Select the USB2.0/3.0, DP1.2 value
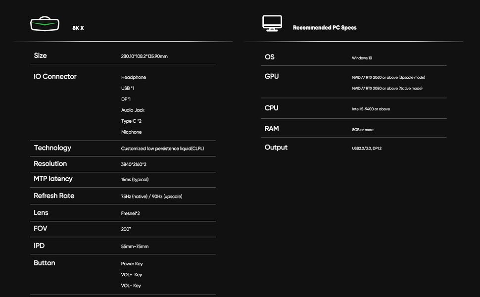480x297 pixels. [x=367, y=148]
